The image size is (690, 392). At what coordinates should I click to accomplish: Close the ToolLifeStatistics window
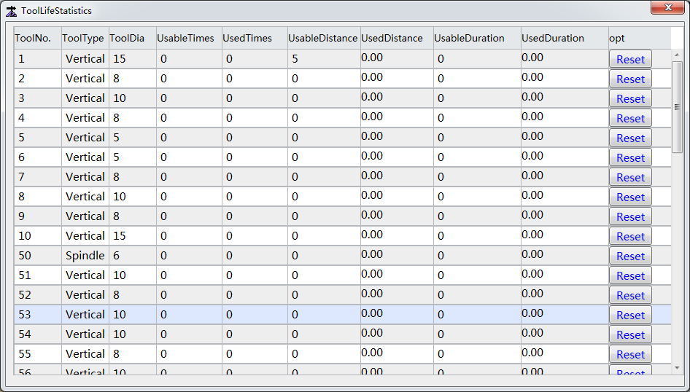(x=668, y=7)
